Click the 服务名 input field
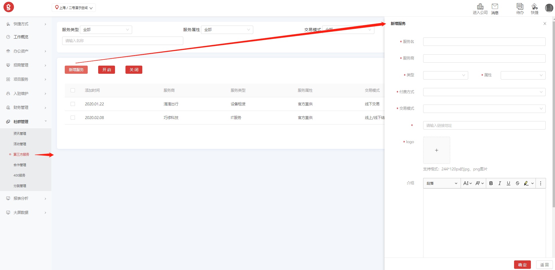Viewport: 555px width, 270px height. 484,42
